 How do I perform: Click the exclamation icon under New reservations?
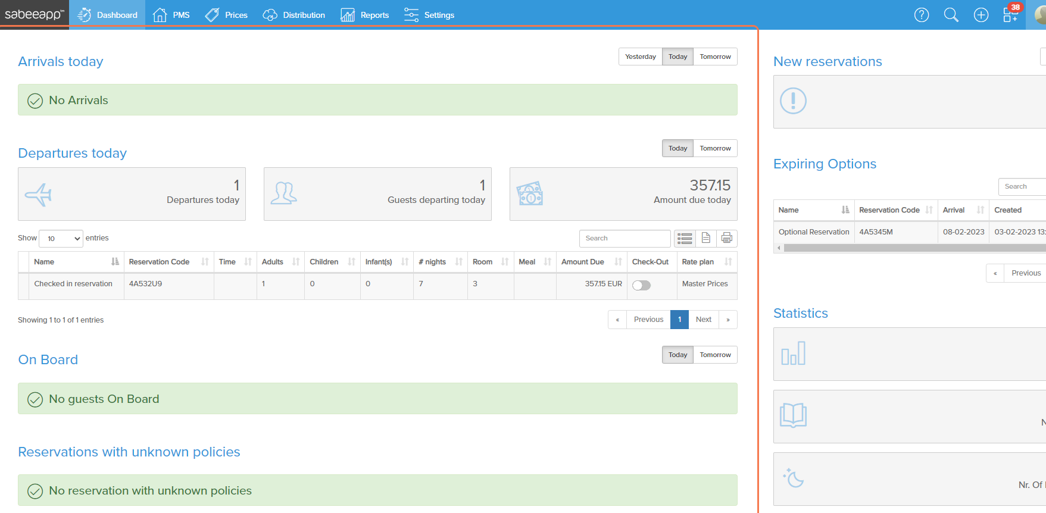click(x=794, y=101)
